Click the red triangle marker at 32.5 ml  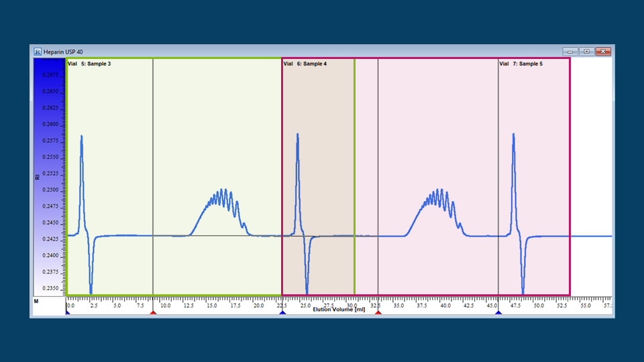pos(378,312)
